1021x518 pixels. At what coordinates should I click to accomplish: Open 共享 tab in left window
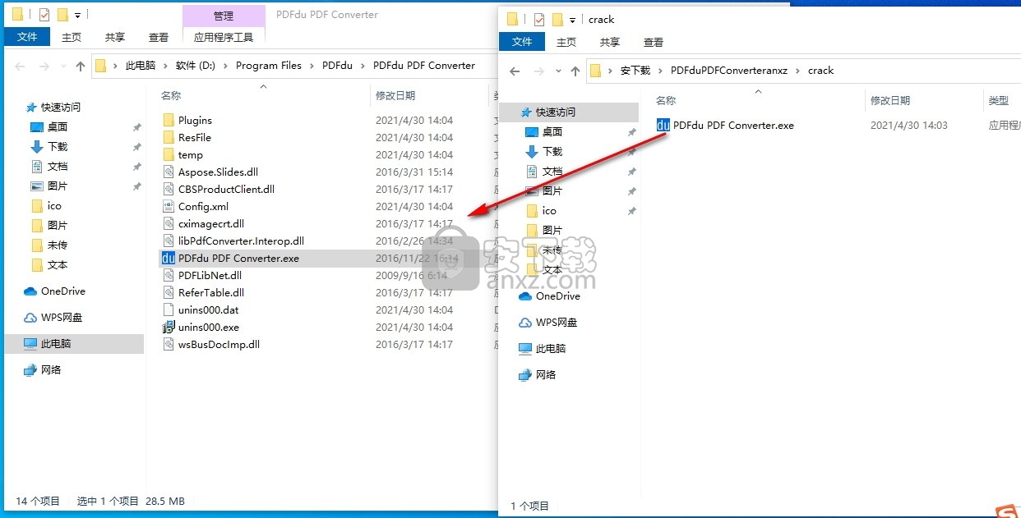click(x=115, y=37)
